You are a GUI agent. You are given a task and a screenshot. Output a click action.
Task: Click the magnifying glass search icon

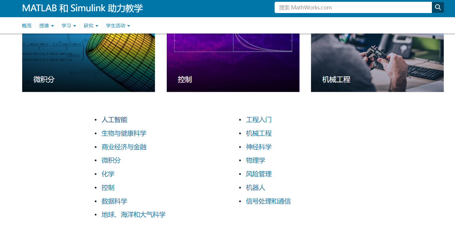438,8
